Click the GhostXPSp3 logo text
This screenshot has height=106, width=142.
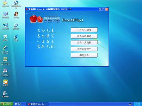pyautogui.click(x=72, y=20)
